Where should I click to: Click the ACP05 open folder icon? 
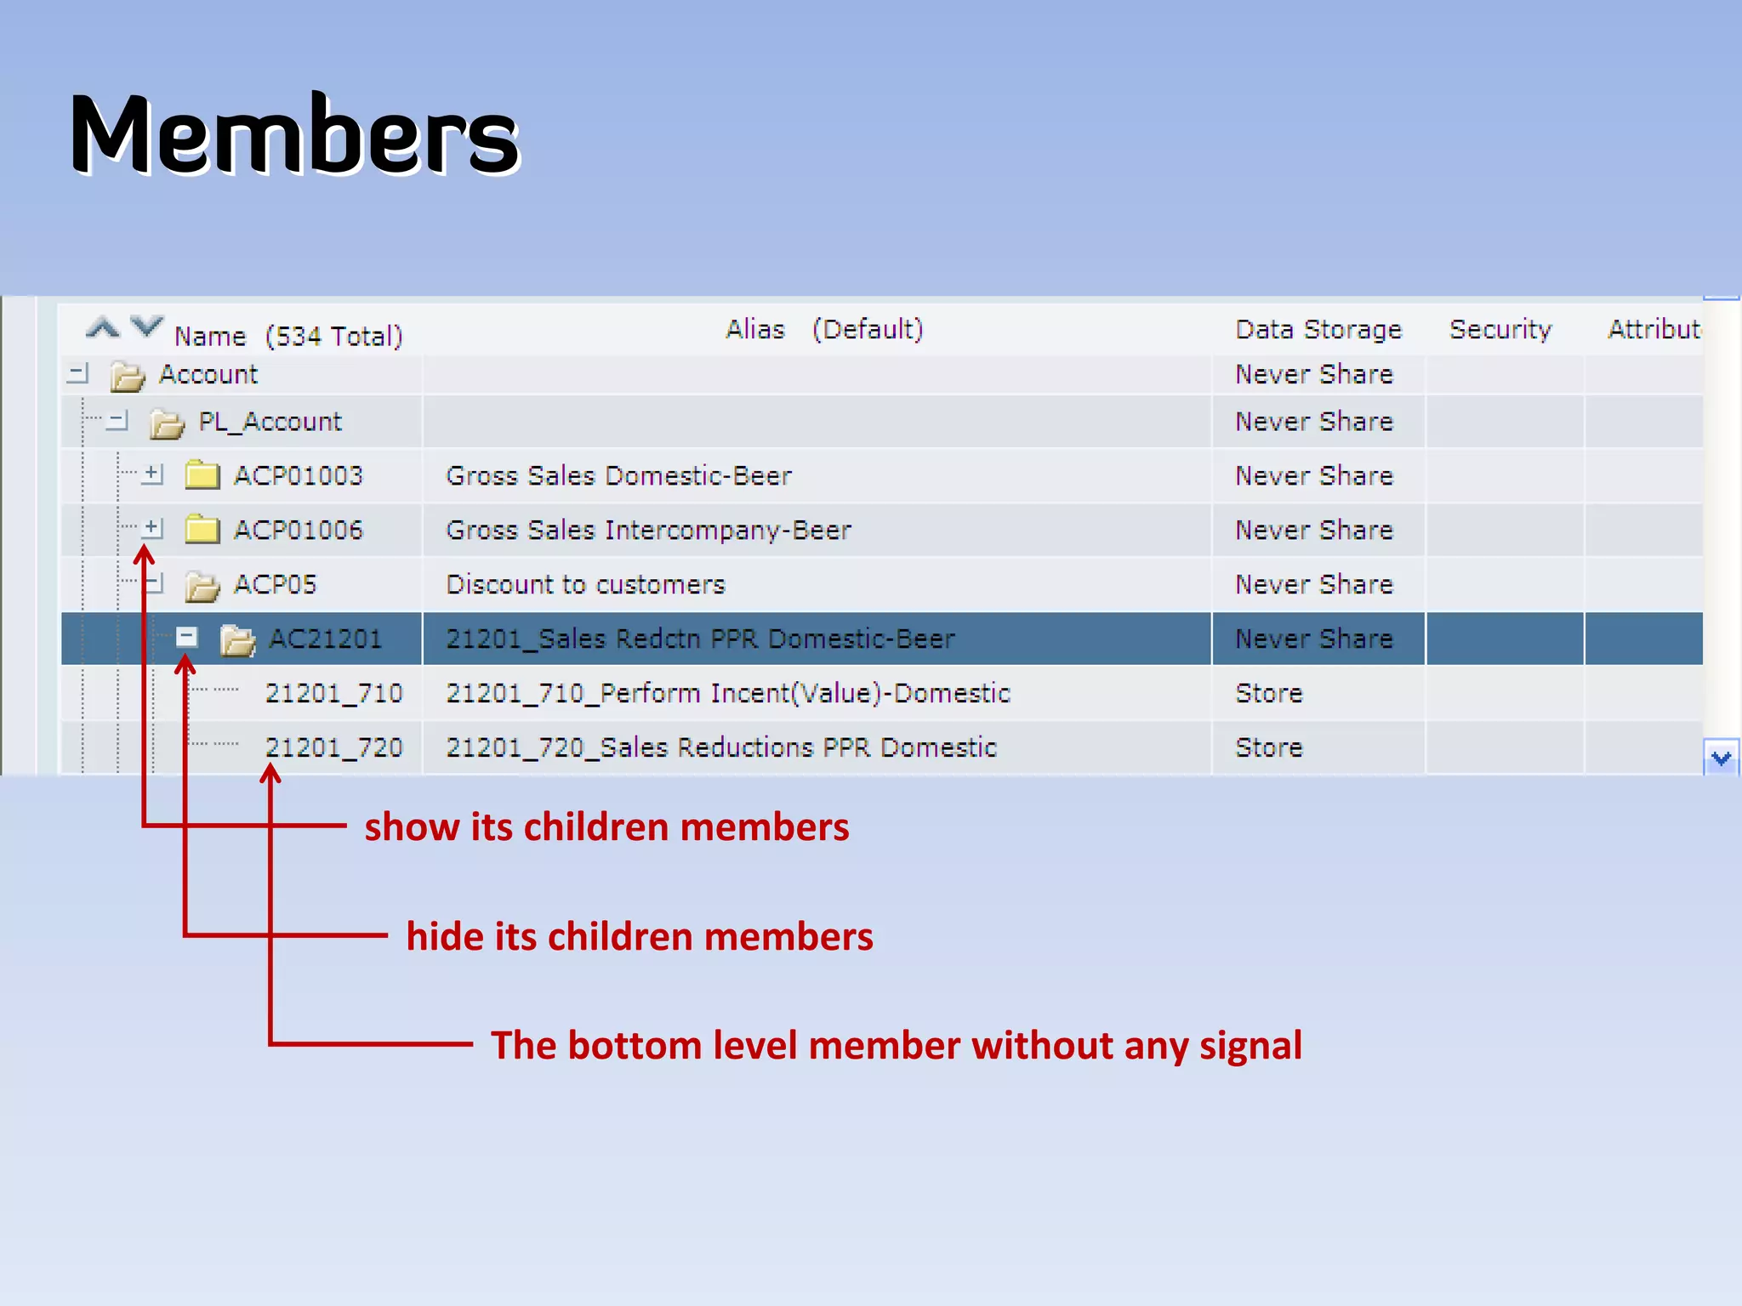click(x=202, y=586)
